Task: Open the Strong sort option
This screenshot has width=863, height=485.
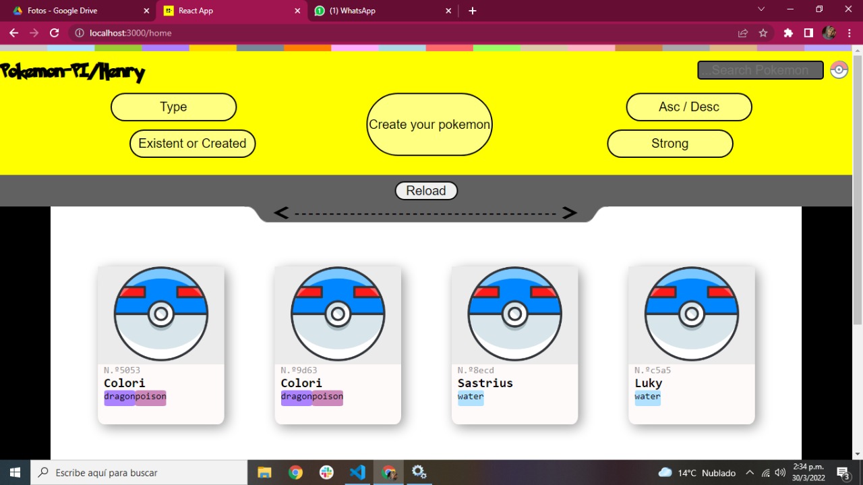Action: pyautogui.click(x=670, y=144)
